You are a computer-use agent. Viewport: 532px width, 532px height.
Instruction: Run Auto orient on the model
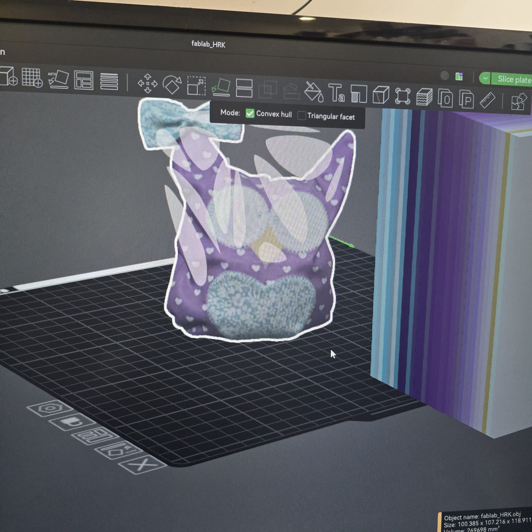click(x=58, y=79)
